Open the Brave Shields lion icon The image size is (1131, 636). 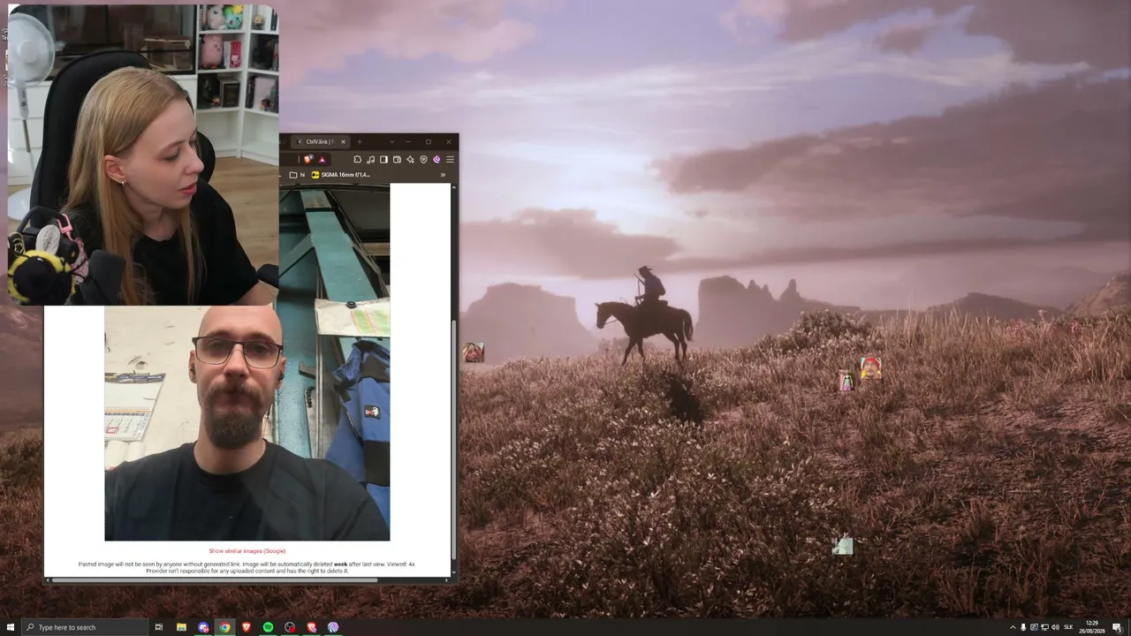[x=307, y=160]
